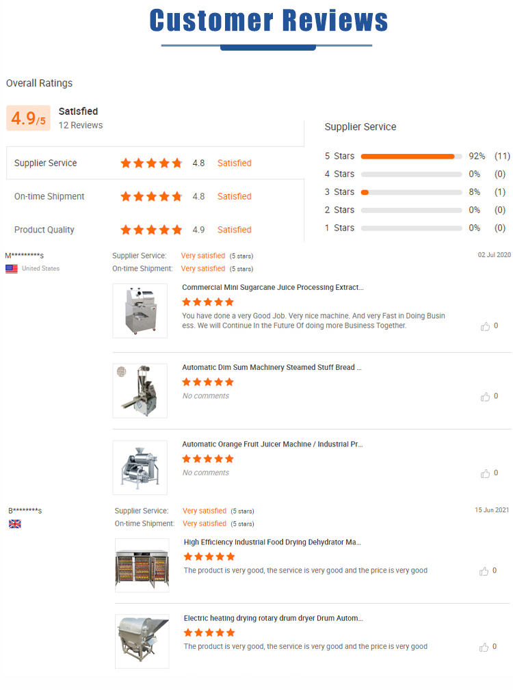This screenshot has height=690, width=513.
Task: Click the 4.9/5 overall rating badge
Action: click(28, 118)
